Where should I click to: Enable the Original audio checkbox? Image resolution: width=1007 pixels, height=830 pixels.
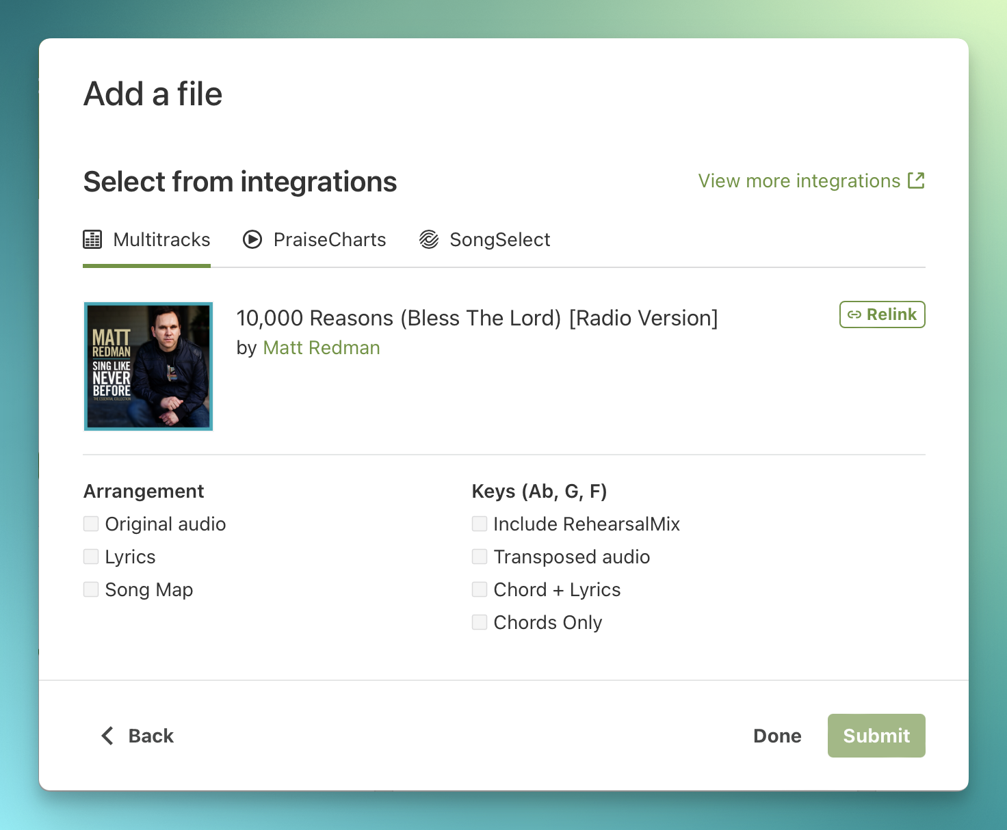pyautogui.click(x=91, y=524)
